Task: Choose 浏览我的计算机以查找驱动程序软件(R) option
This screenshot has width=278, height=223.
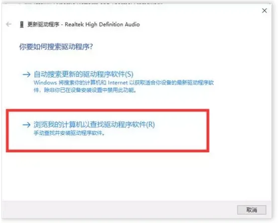Action: point(94,124)
